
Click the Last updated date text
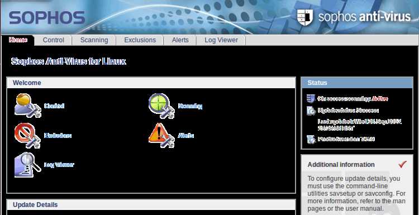360,125
